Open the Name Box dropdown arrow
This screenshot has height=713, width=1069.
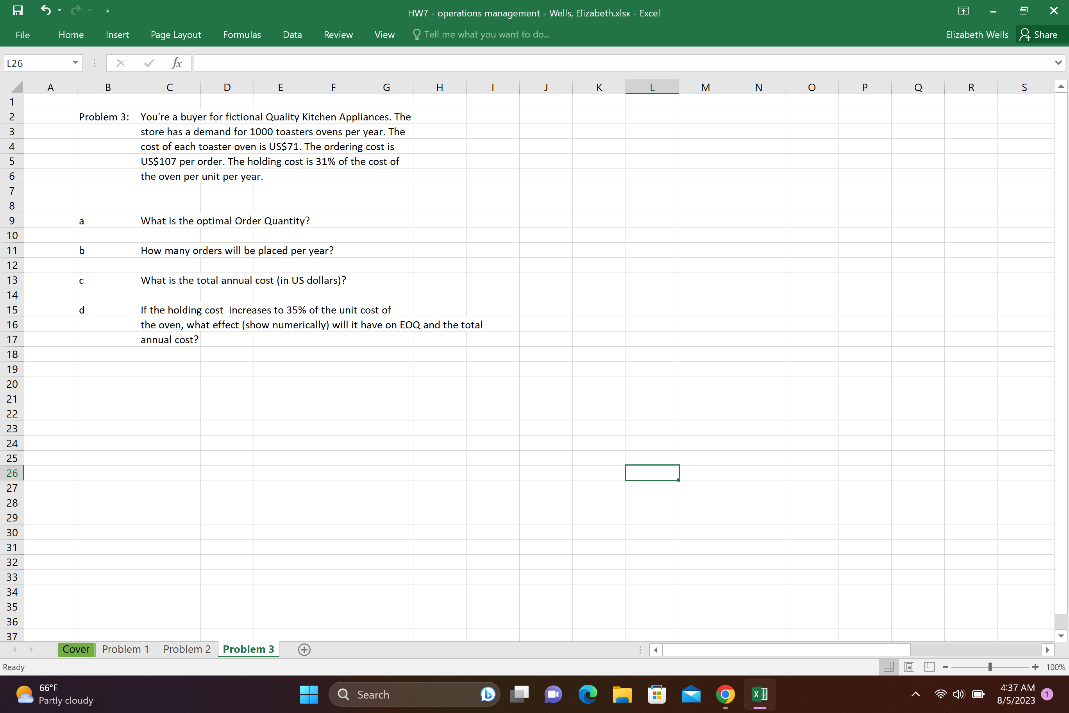click(75, 63)
